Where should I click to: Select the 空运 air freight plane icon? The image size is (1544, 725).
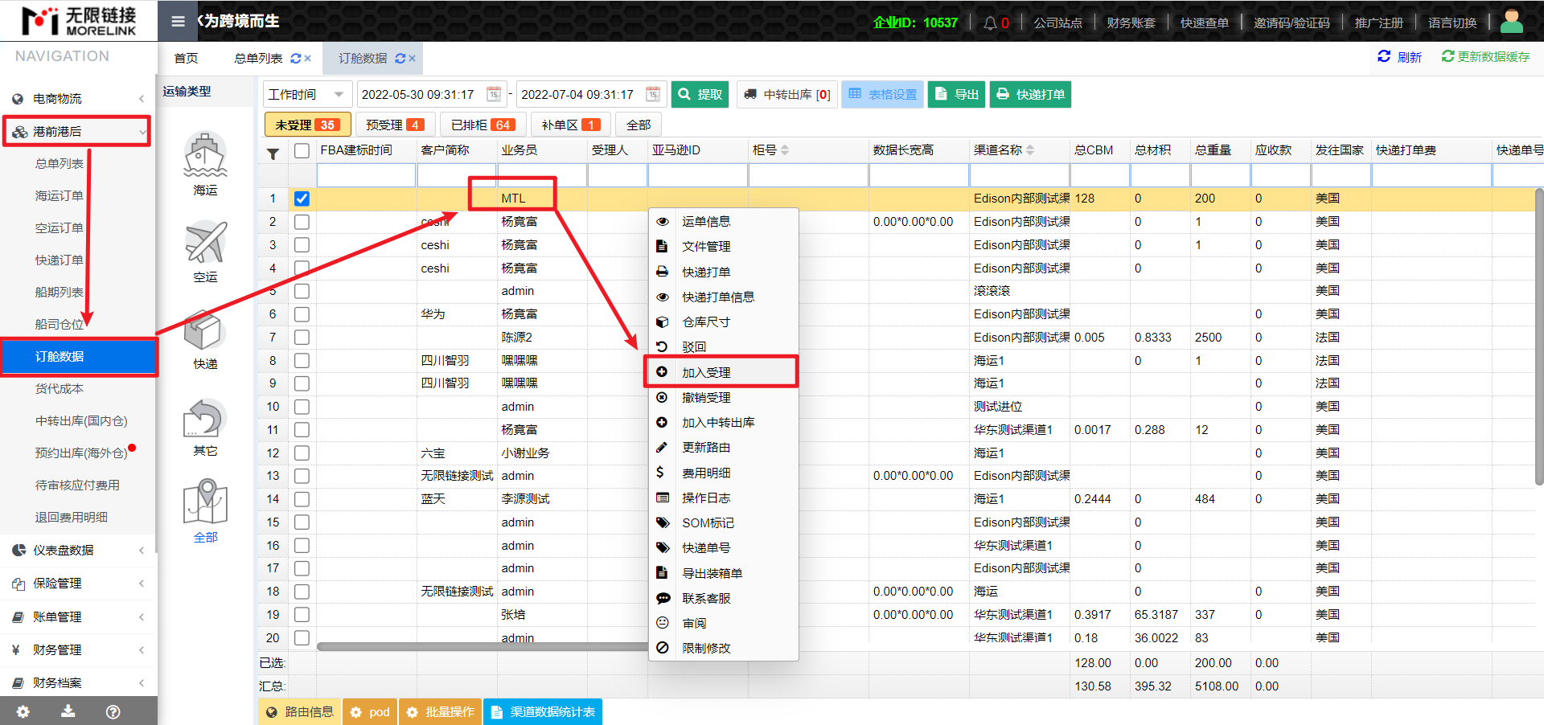[205, 243]
